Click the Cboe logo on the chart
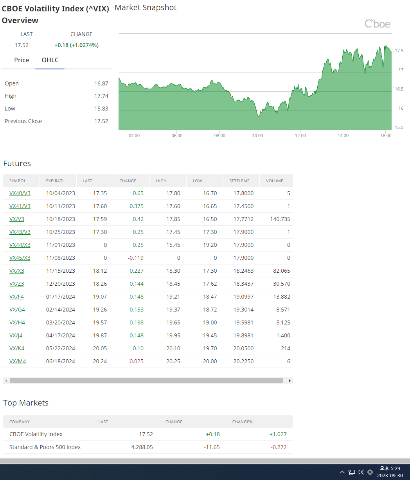 pyautogui.click(x=378, y=24)
